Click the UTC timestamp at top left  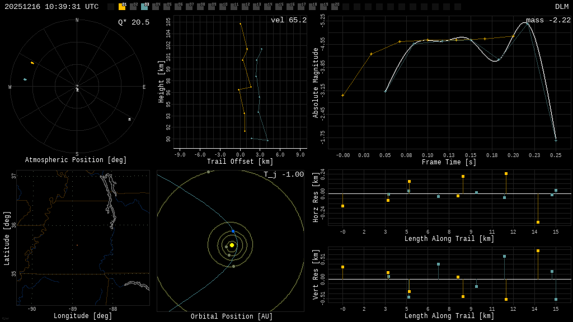pos(51,7)
